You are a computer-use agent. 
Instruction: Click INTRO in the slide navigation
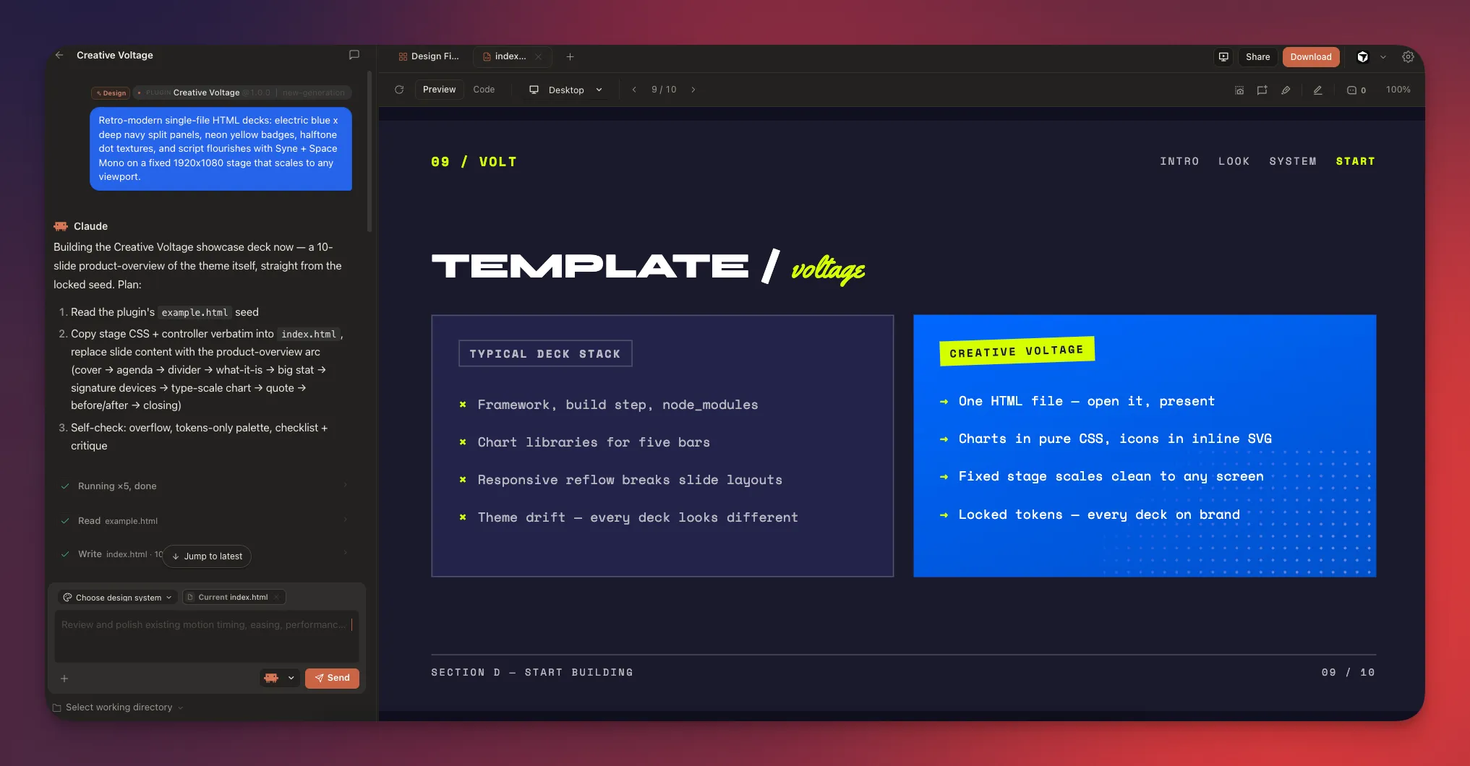[1179, 161]
